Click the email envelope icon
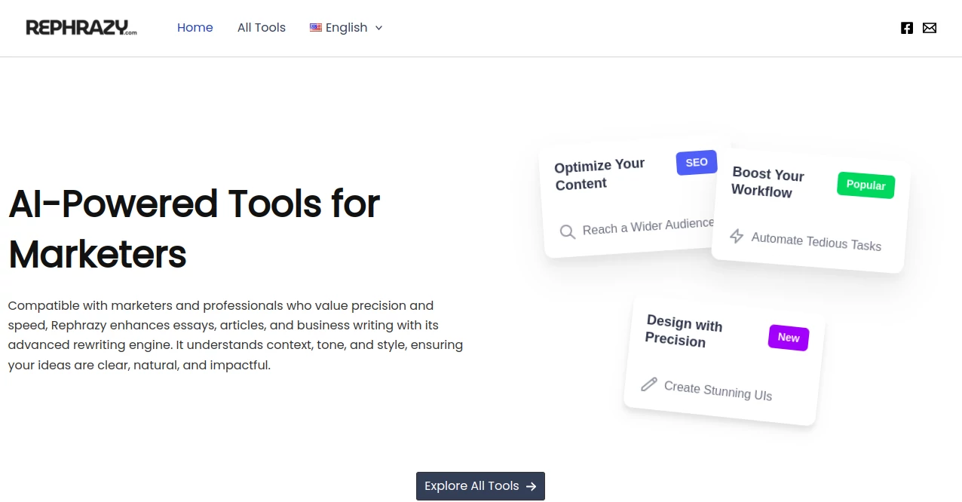 pyautogui.click(x=930, y=28)
